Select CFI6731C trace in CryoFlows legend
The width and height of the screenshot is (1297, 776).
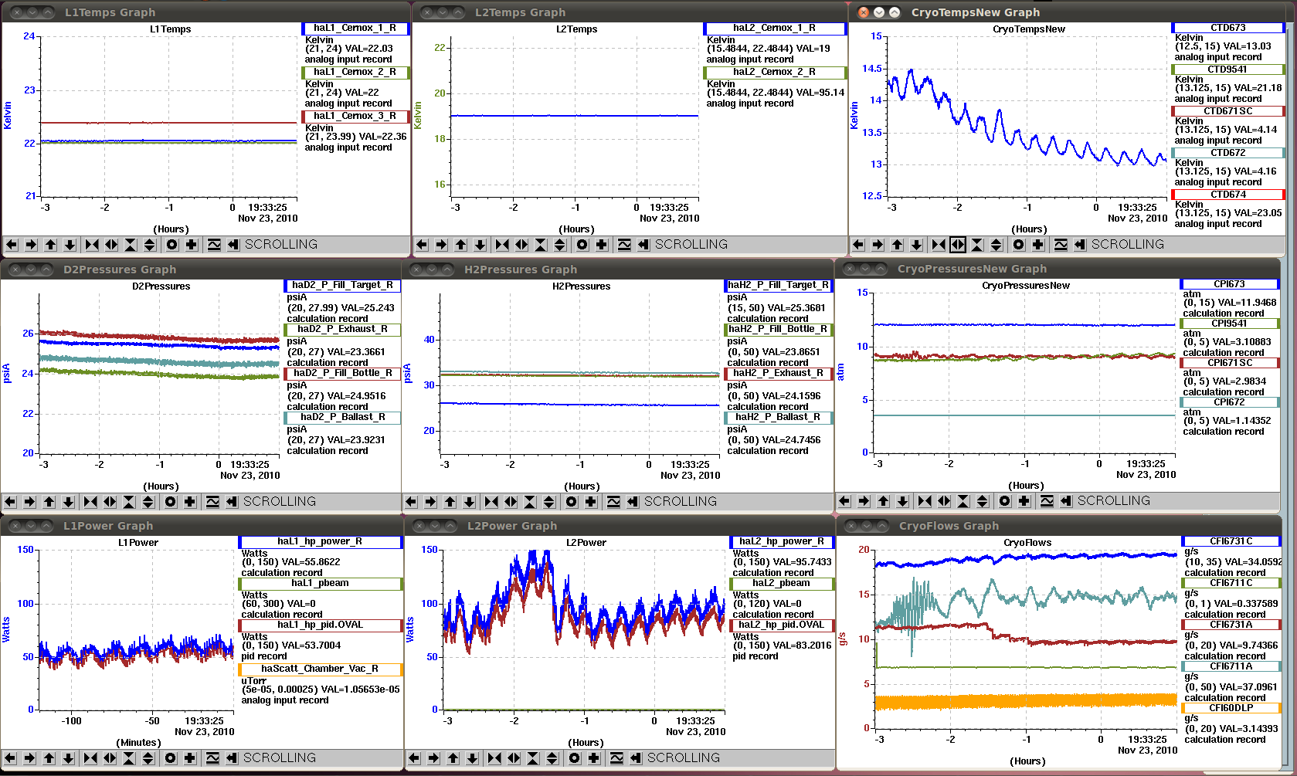coord(1231,541)
